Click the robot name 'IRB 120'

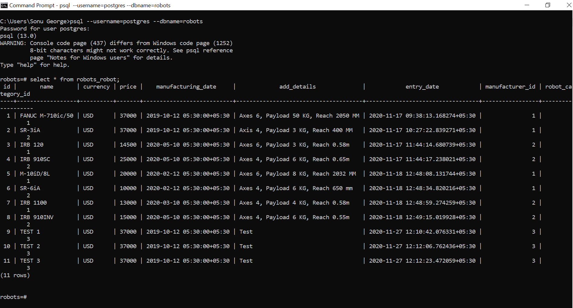(x=32, y=145)
